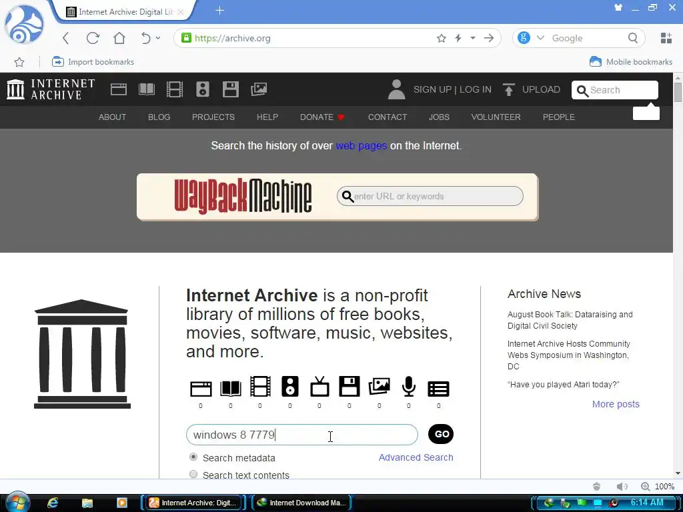Click the undo closed tab icon
683x512 pixels.
145,38
